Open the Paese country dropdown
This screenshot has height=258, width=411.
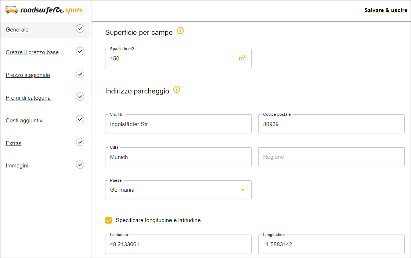click(178, 190)
